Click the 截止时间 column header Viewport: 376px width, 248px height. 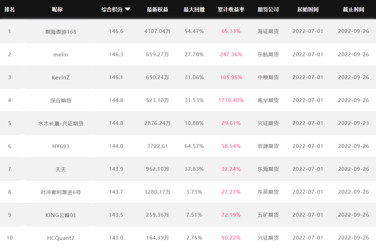[353, 9]
